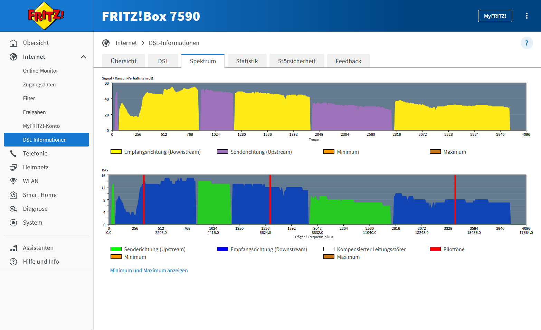Image resolution: width=541 pixels, height=330 pixels.
Task: Open the Heimnetz menu label
Action: pos(36,167)
